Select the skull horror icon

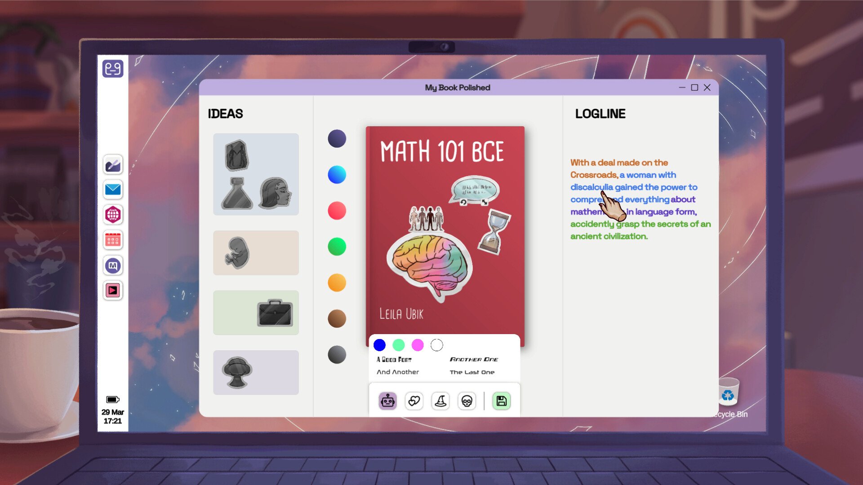pos(467,401)
